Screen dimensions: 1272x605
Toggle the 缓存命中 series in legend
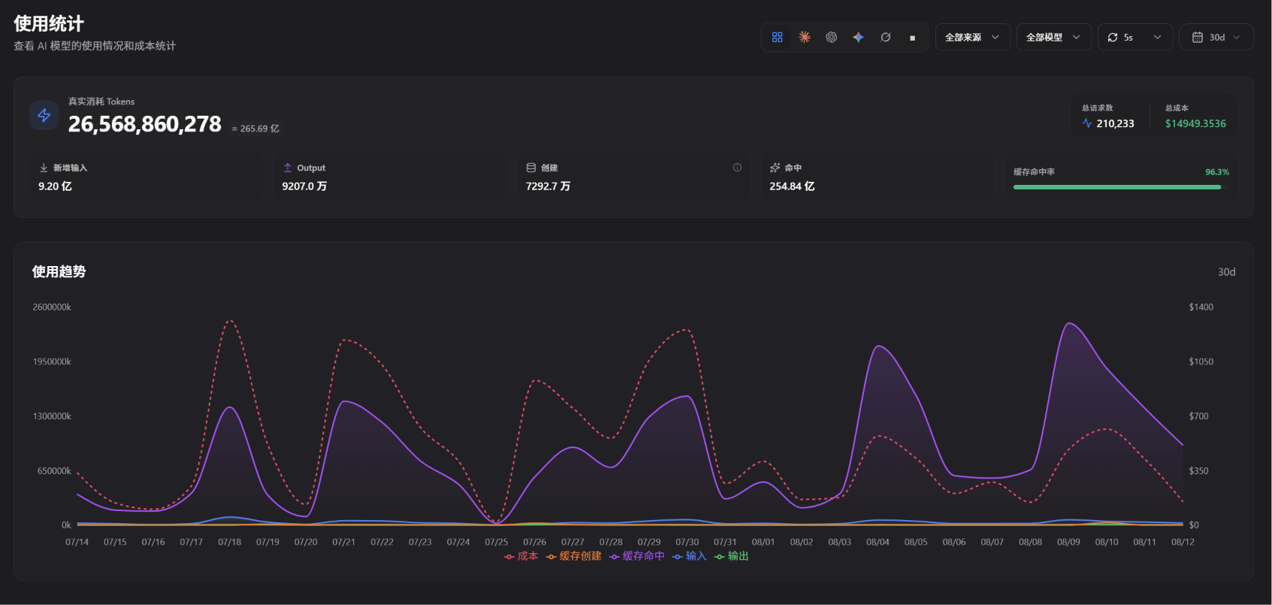coord(637,556)
